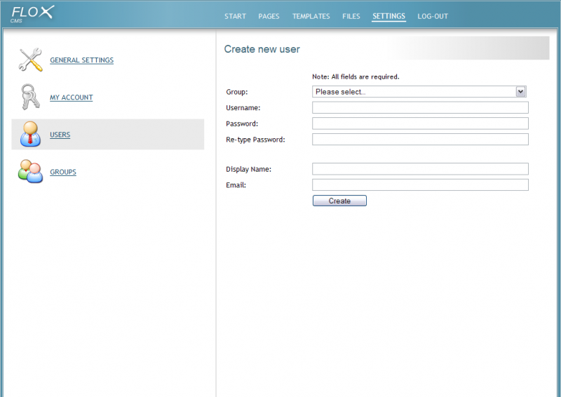Image resolution: width=561 pixels, height=397 pixels.
Task: Open the Users link in sidebar
Action: 60,135
